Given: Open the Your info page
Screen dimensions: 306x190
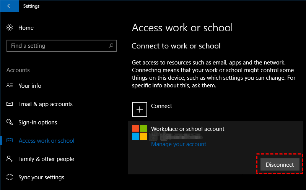Looking at the screenshot, I should 30,86.
